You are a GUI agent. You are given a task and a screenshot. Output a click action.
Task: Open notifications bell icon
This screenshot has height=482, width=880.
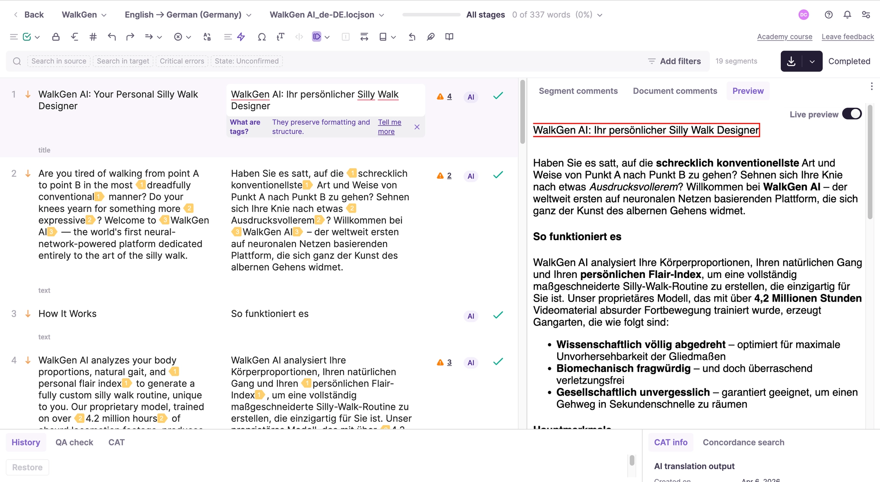click(x=847, y=15)
